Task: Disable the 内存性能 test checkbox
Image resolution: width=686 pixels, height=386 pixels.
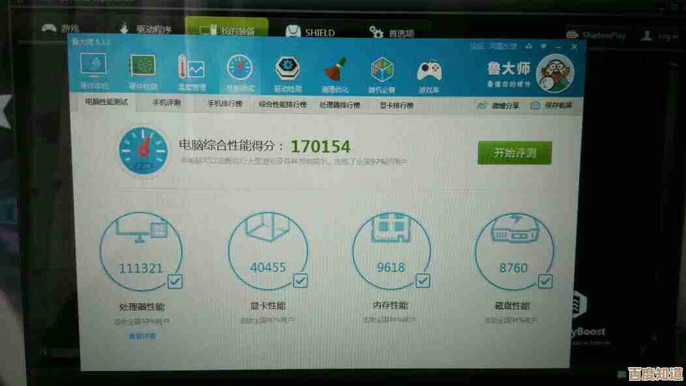Action: 423,280
